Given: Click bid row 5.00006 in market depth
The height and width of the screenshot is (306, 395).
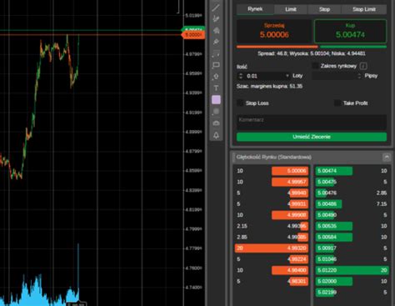Looking at the screenshot, I should (x=272, y=171).
